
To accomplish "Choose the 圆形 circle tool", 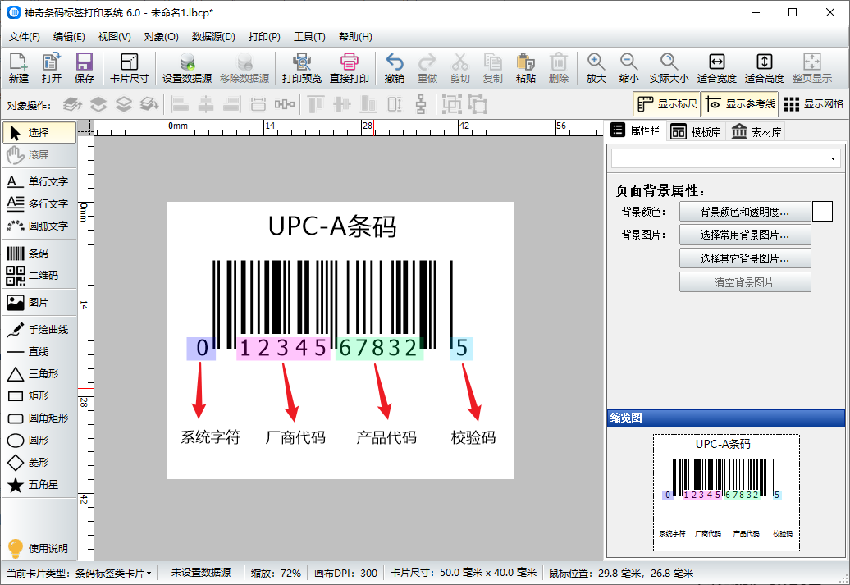I will point(39,441).
